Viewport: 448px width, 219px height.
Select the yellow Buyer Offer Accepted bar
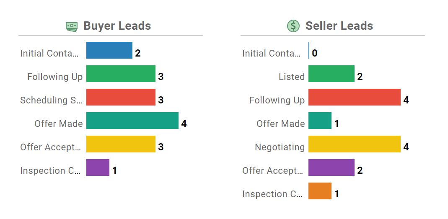[x=121, y=144]
